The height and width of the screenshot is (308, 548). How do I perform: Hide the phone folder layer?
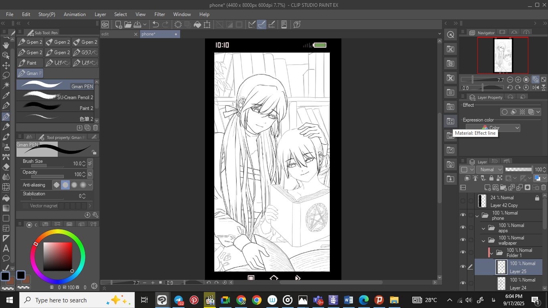point(463,215)
